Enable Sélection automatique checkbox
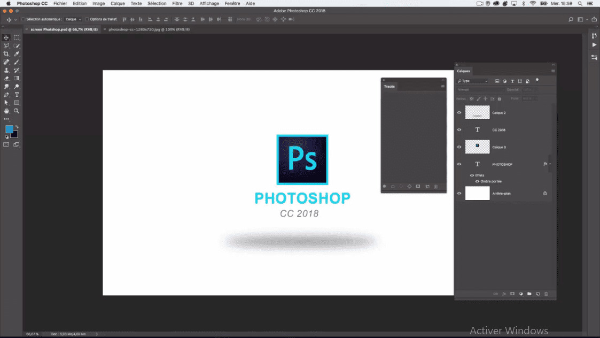Image resolution: width=600 pixels, height=338 pixels. (x=24, y=19)
